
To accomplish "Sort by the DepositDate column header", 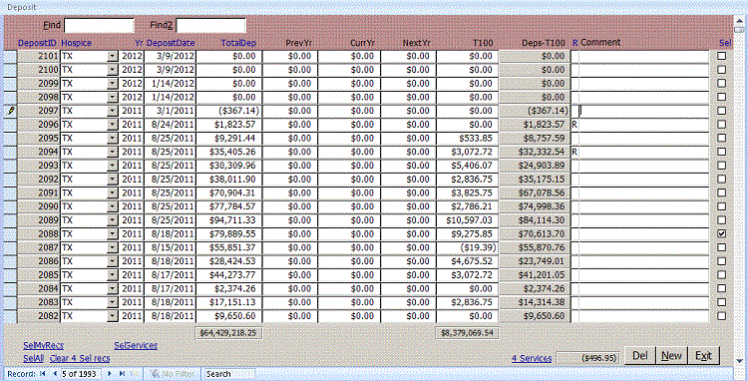I will pyautogui.click(x=171, y=43).
